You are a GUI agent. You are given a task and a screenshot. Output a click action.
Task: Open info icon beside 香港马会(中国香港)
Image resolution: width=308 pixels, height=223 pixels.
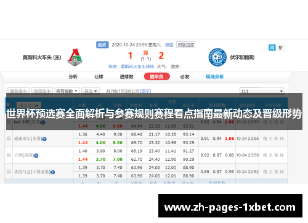[53, 172]
